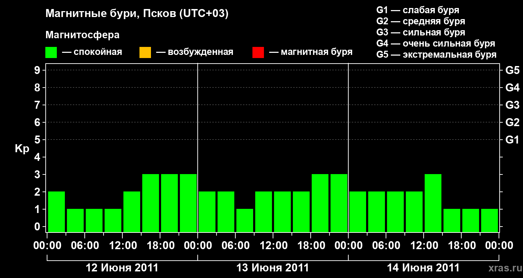The width and height of the screenshot is (523, 278).
Task: Click the 14 June 18:00–21:00 bar
Action: (x=471, y=220)
